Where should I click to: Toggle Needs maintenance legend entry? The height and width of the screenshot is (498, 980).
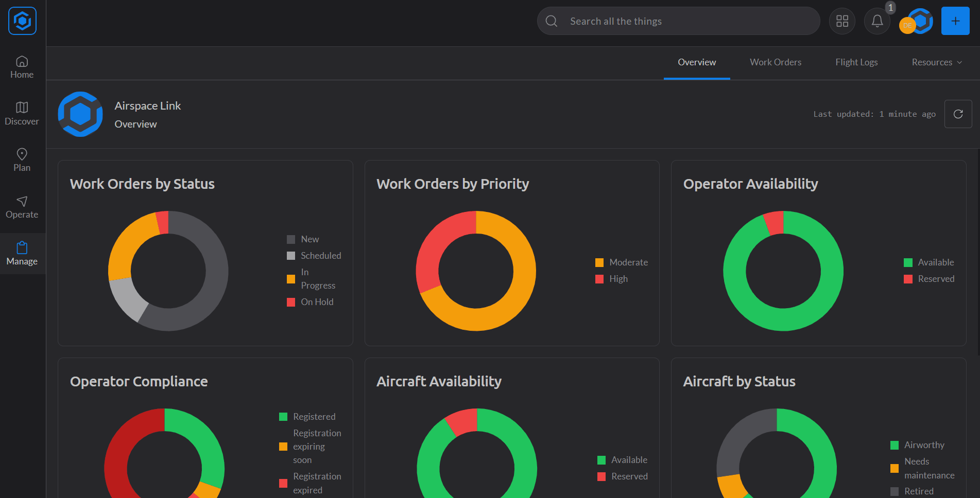[x=923, y=469]
